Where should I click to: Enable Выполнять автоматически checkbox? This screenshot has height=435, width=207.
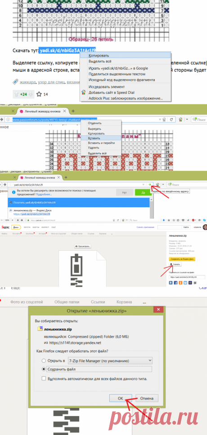click(43, 378)
